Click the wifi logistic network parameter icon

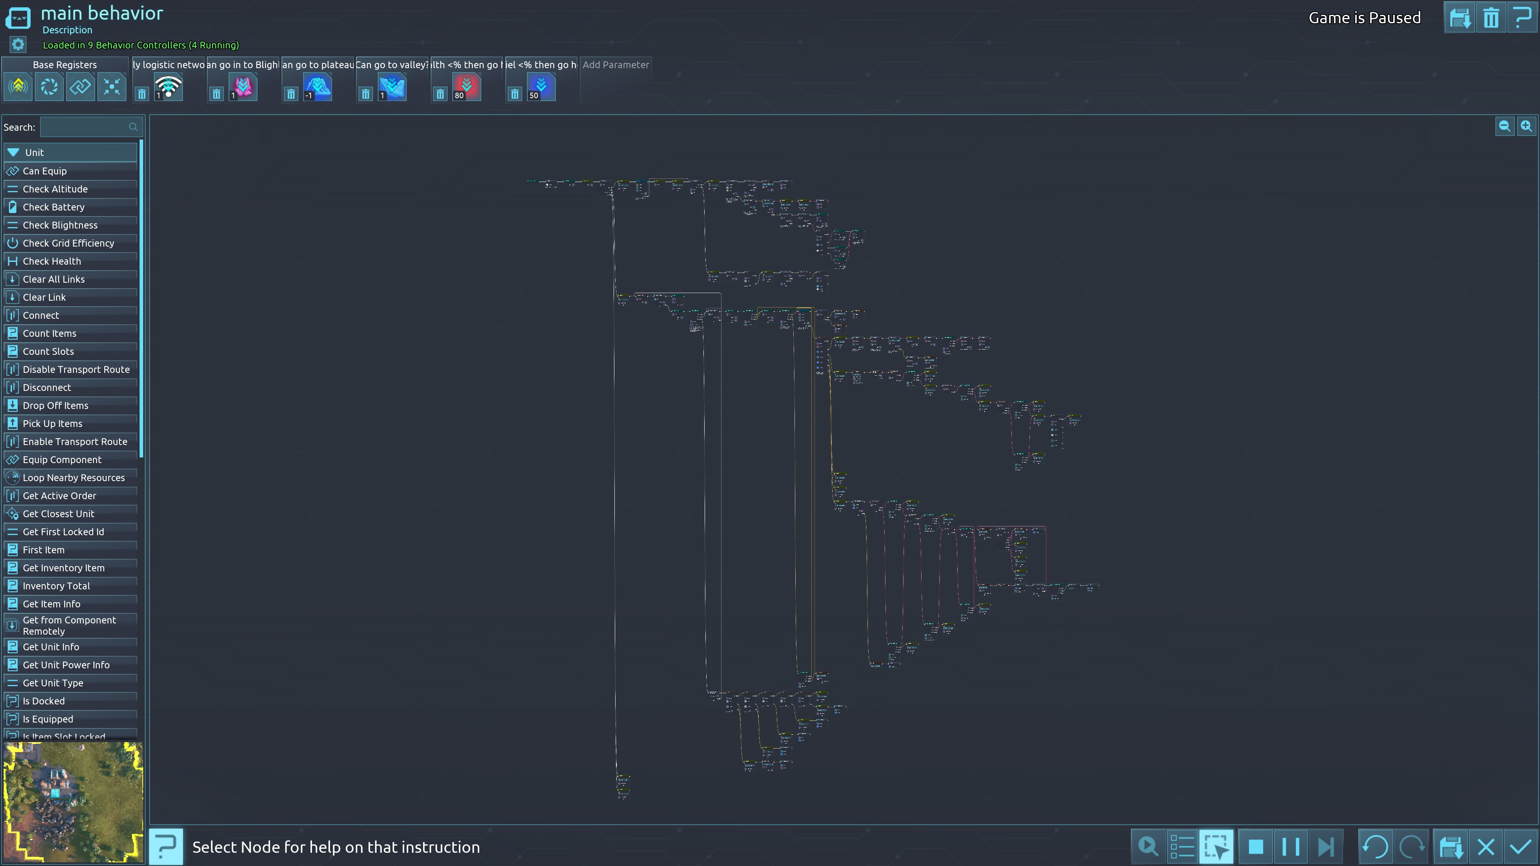pyautogui.click(x=168, y=87)
